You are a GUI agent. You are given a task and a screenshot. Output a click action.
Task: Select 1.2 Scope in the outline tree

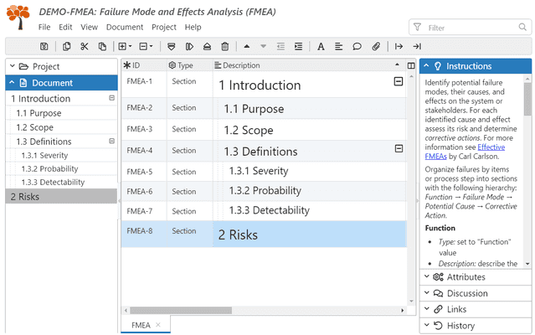pyautogui.click(x=61, y=127)
